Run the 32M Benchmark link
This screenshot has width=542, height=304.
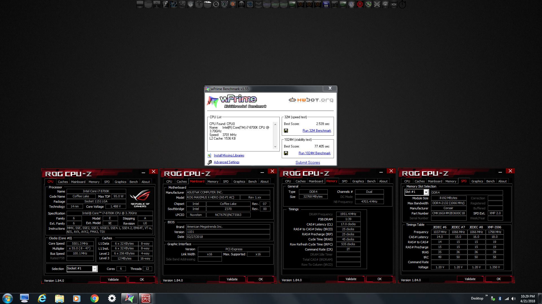316,131
